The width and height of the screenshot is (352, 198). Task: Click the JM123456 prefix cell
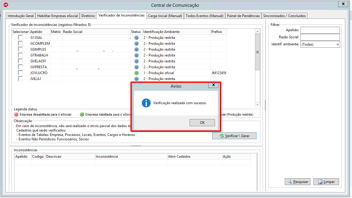coord(219,73)
